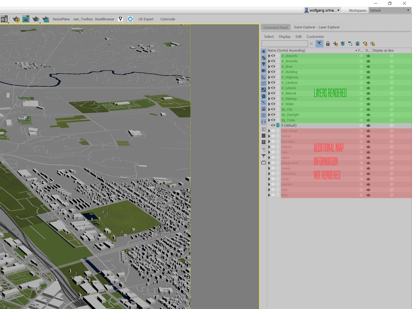412x309 pixels.
Task: Expand the $$_City layer
Action: point(269,109)
